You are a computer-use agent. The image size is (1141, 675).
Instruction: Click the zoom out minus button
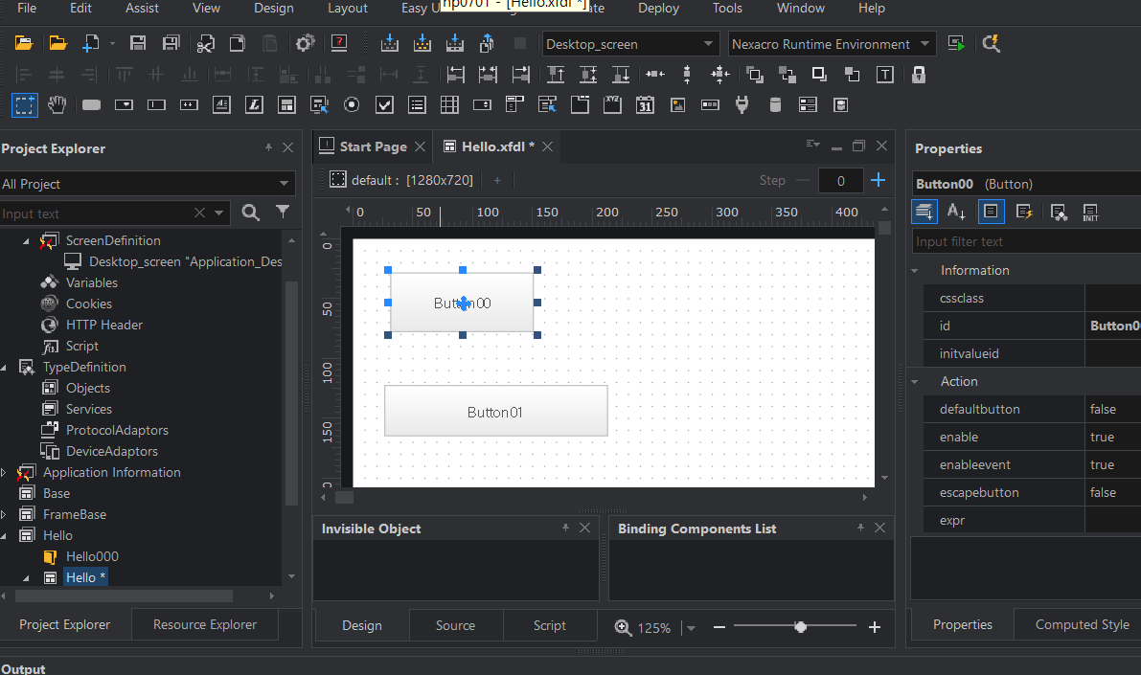tap(719, 627)
